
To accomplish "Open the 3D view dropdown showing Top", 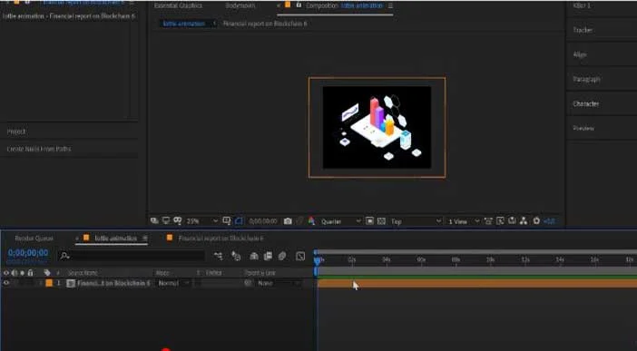I will 416,221.
